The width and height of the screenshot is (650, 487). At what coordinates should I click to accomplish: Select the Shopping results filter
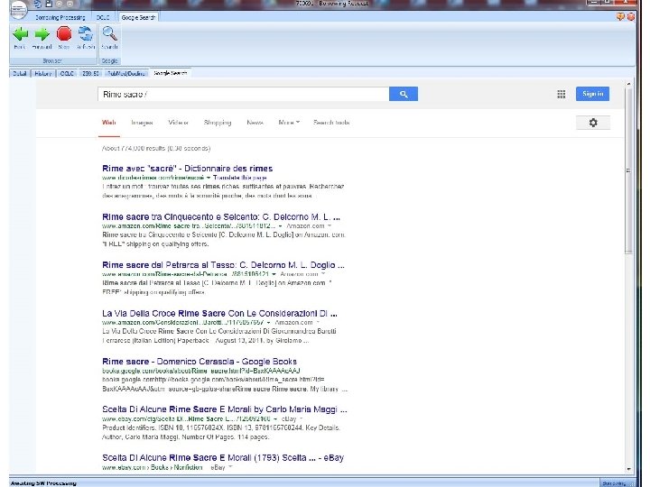218,123
